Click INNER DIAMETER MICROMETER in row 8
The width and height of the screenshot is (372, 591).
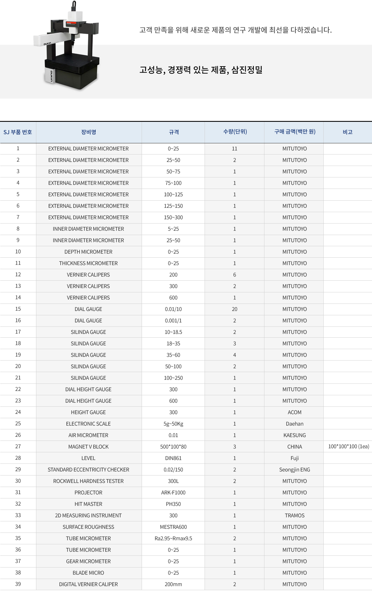tap(88, 229)
